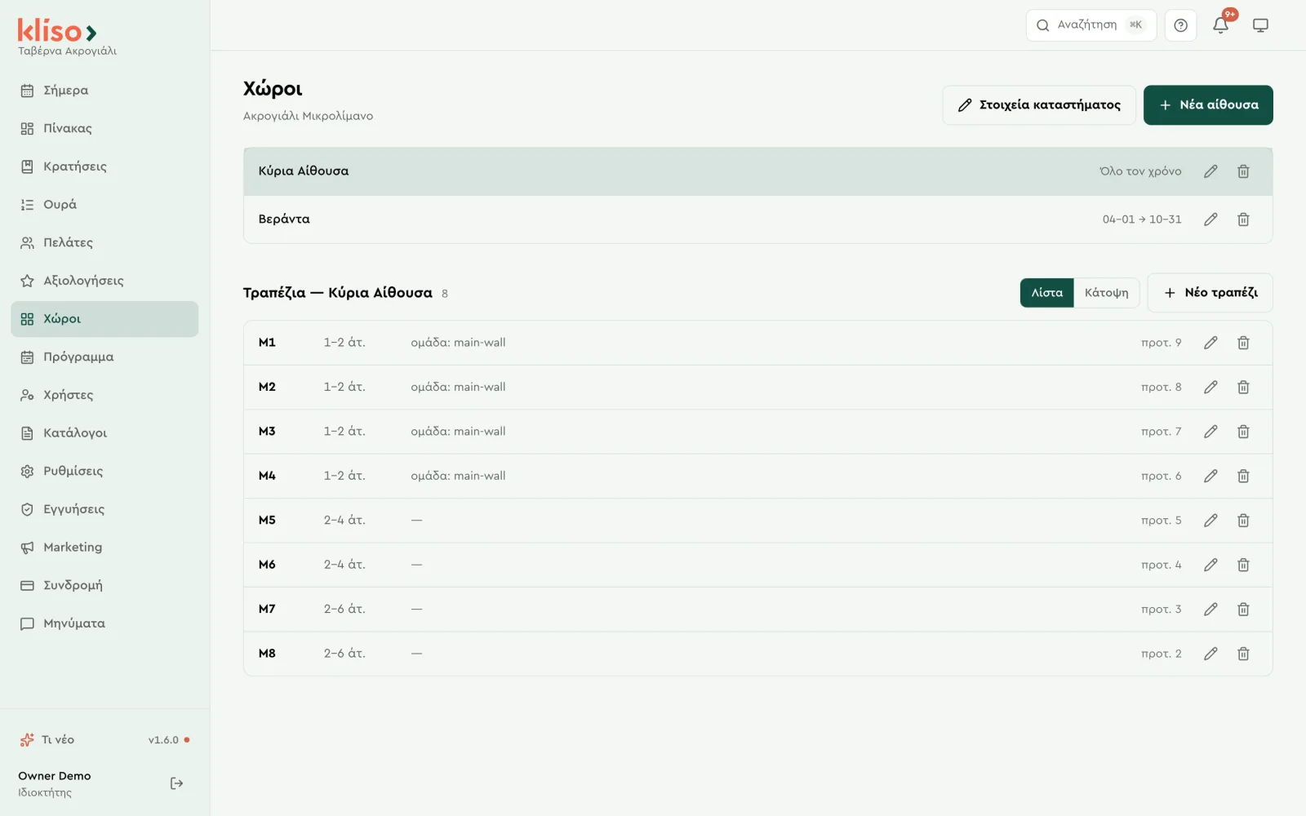Click M7 capacity '2–6 άτ.'
1306x816 pixels.
tap(344, 610)
